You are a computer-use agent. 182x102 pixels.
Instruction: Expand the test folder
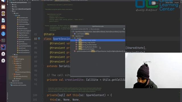pyautogui.click(x=13, y=55)
